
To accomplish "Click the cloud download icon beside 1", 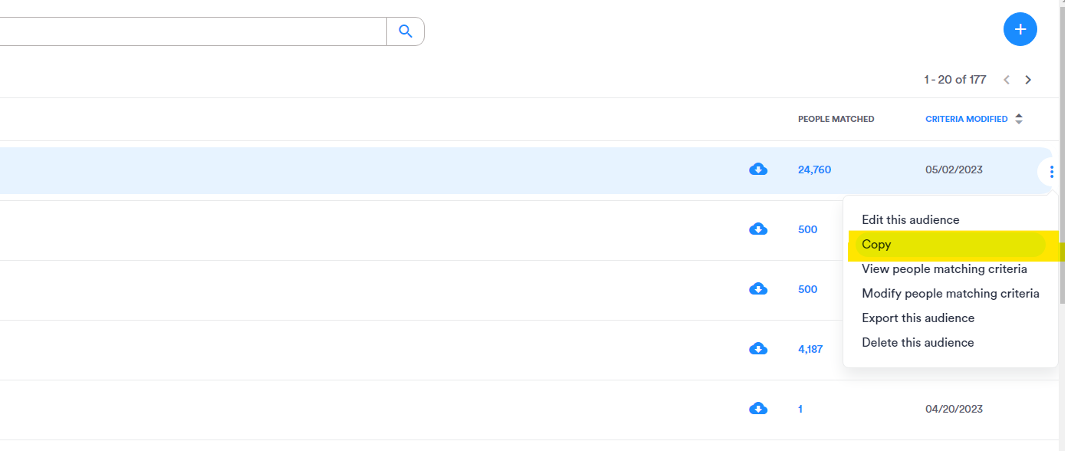I will coord(758,409).
